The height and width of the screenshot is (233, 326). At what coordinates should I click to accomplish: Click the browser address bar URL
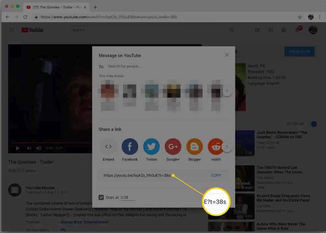click(x=109, y=17)
